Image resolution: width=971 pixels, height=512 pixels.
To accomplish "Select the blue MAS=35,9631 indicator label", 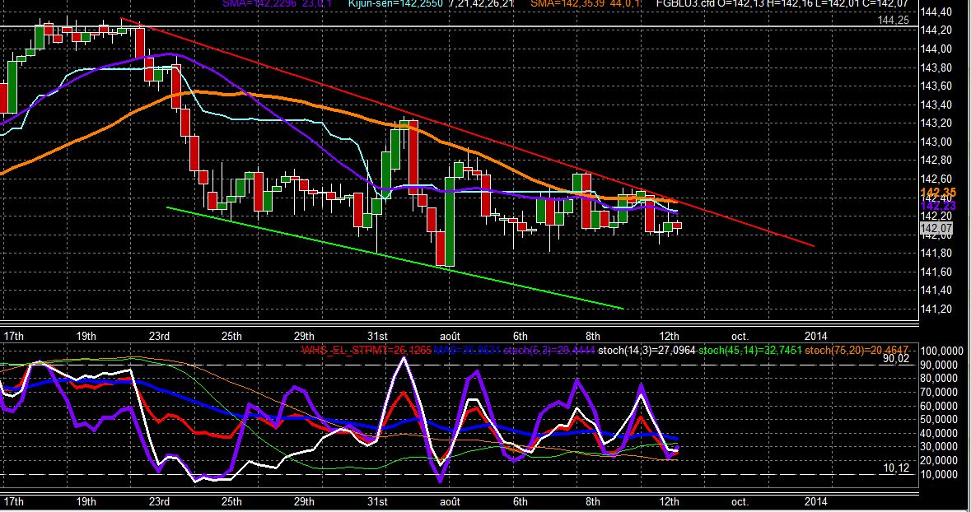I will (465, 351).
